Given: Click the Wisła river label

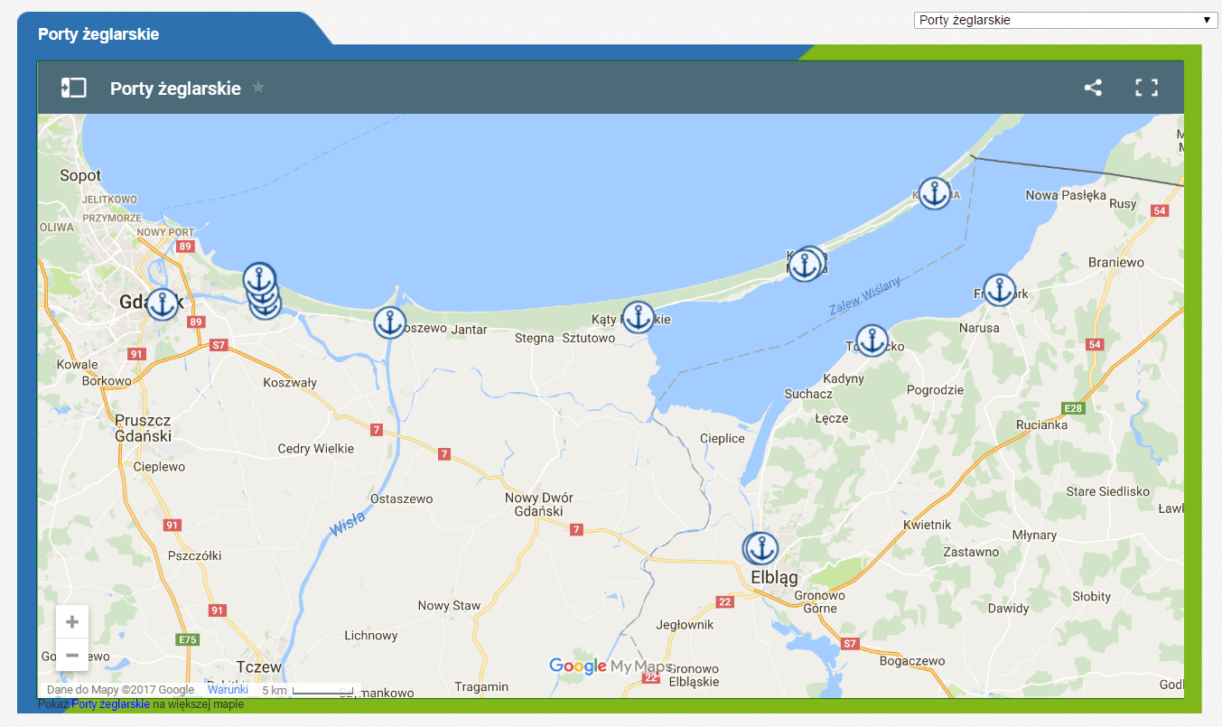Looking at the screenshot, I should coord(348,523).
